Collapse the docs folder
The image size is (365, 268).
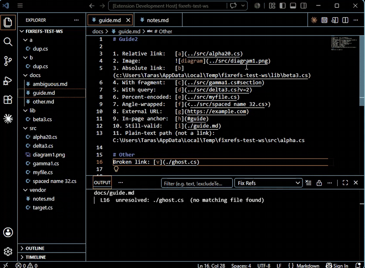[x=52, y=75]
